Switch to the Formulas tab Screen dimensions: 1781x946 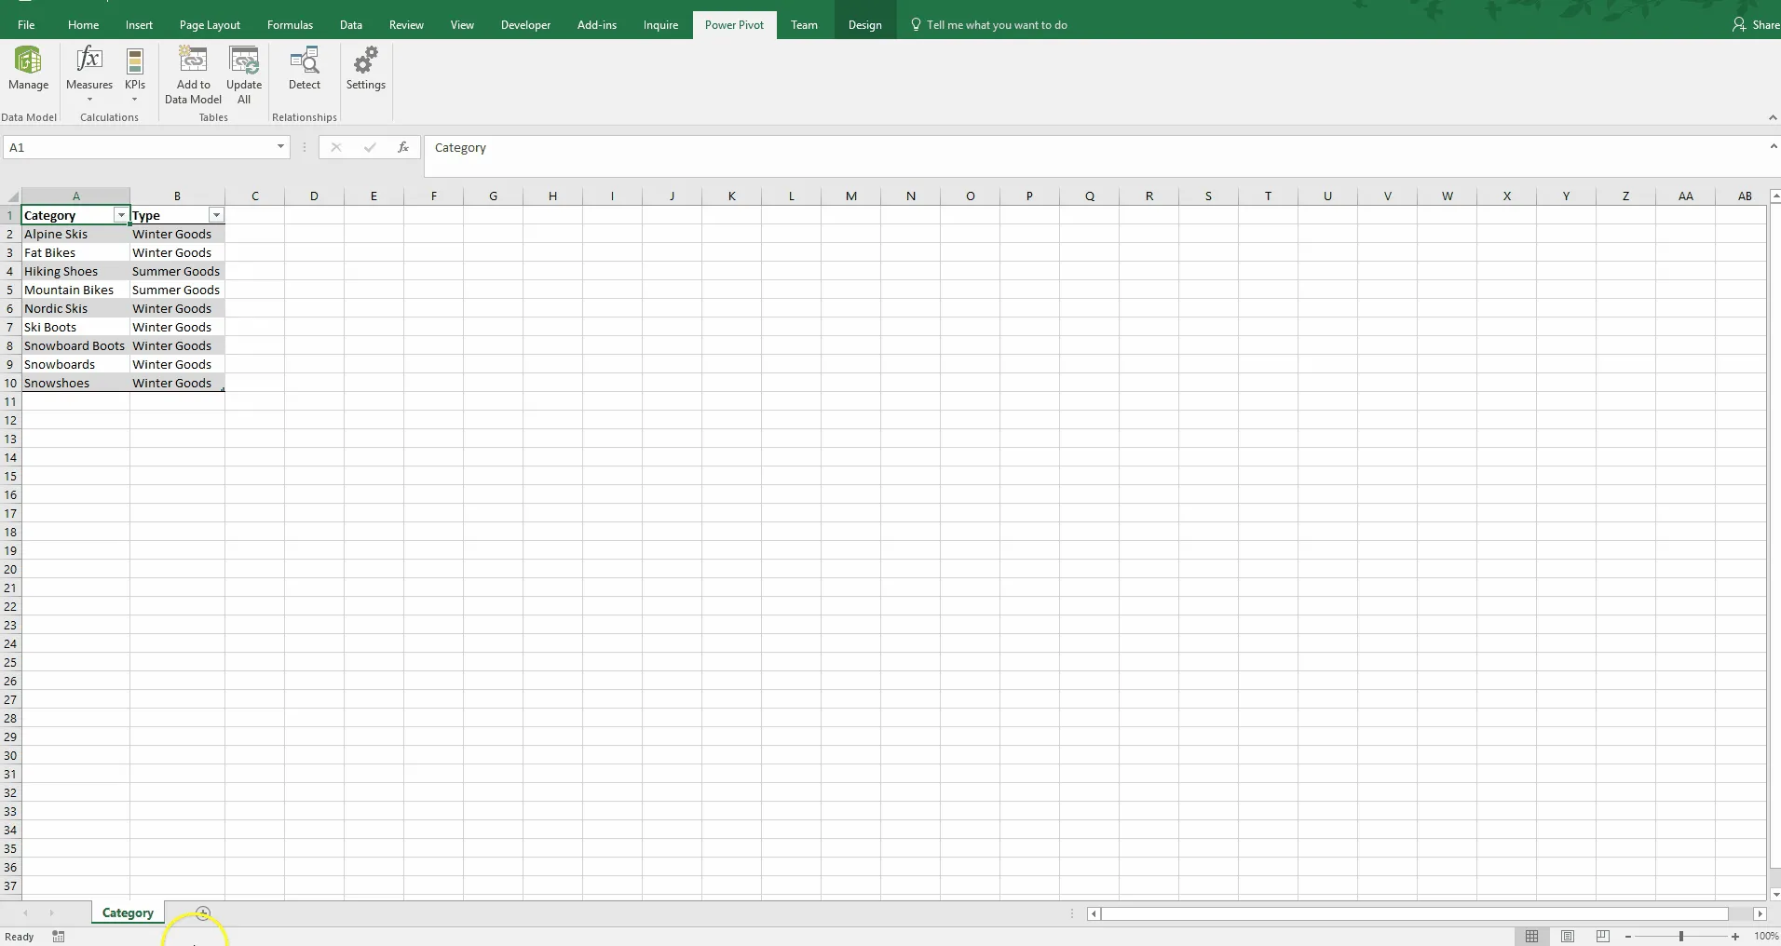point(290,25)
